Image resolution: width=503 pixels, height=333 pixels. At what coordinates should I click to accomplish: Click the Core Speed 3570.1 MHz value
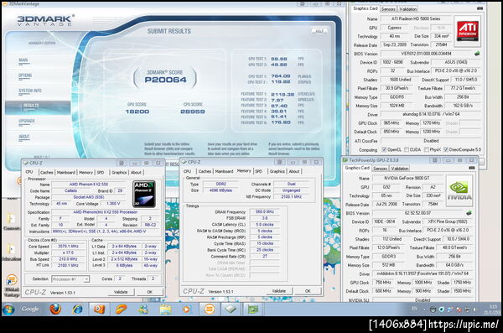pos(68,247)
